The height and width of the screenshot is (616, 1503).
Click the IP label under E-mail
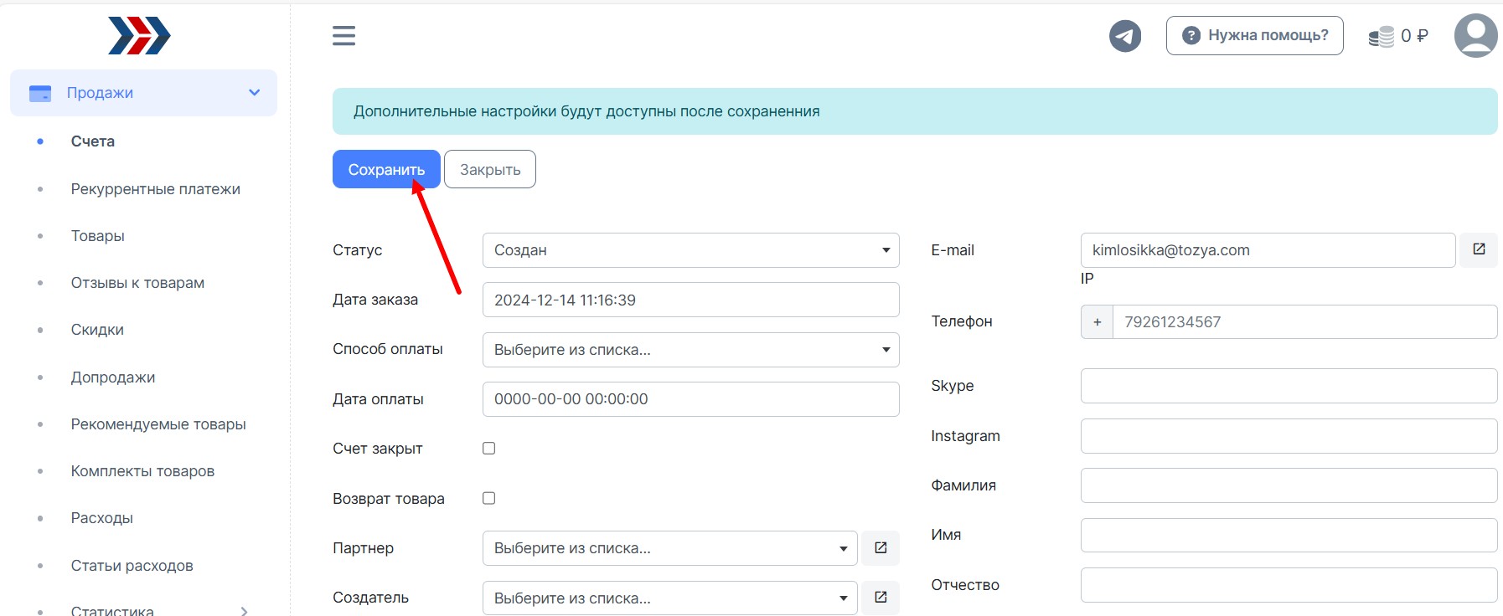1087,279
